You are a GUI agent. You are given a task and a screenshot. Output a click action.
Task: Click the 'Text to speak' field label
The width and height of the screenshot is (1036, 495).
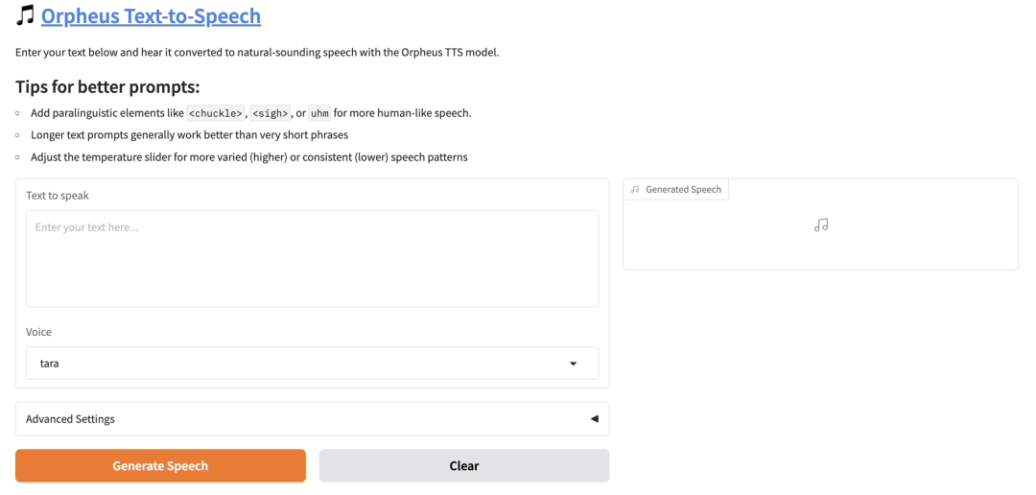pos(58,196)
